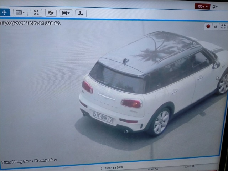Click the 10:41 SA timeline marker
This screenshot has width=228, height=171.
click(x=153, y=169)
